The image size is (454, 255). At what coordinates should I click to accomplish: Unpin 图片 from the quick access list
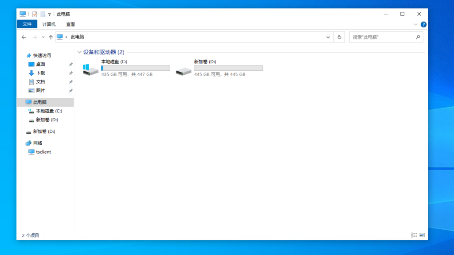[x=70, y=91]
